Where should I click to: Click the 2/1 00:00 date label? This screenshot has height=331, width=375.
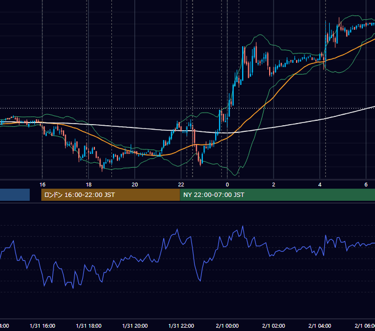[227, 325]
